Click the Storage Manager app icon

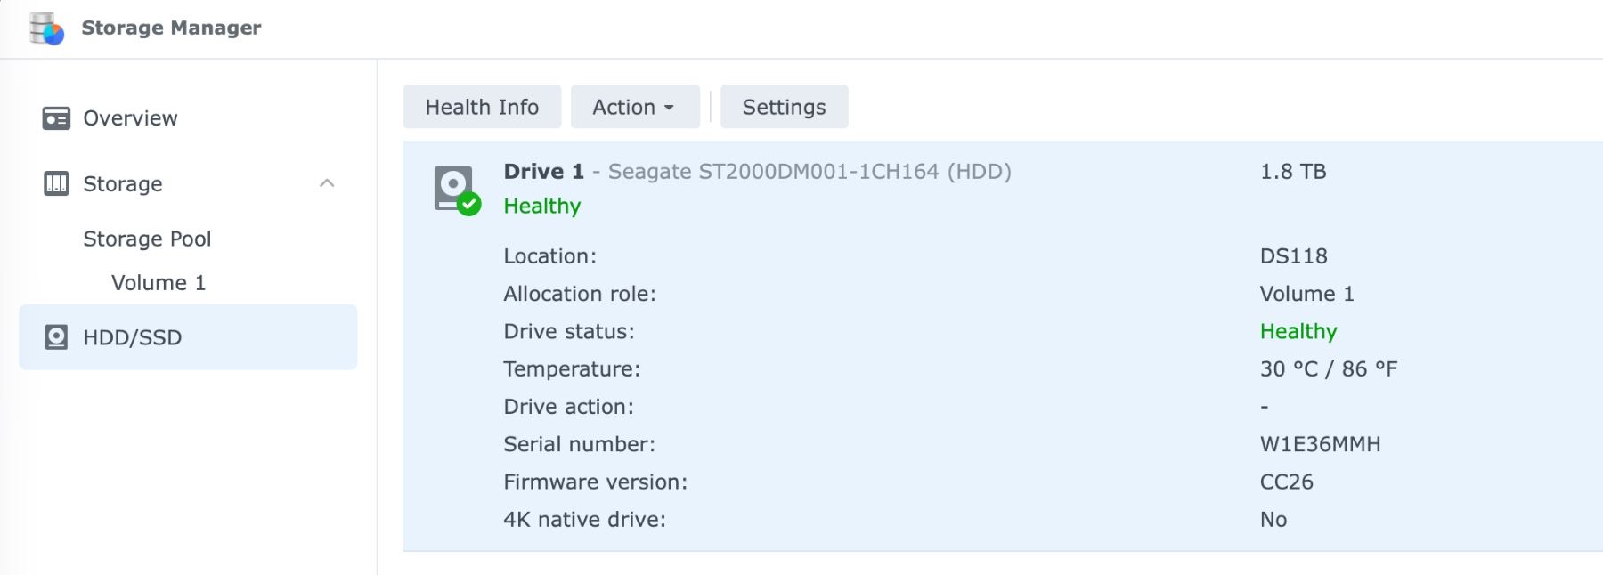pyautogui.click(x=46, y=28)
